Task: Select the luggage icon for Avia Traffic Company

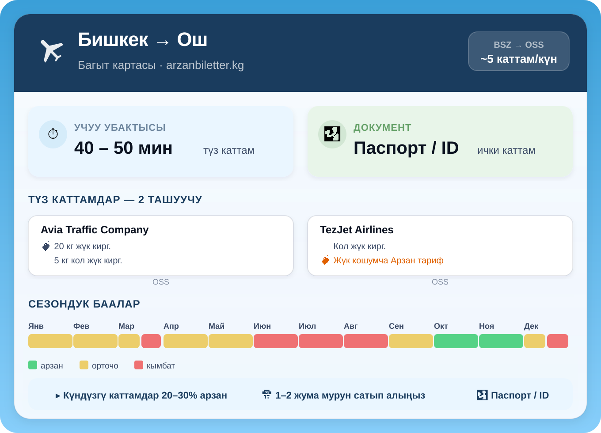Action: point(46,246)
